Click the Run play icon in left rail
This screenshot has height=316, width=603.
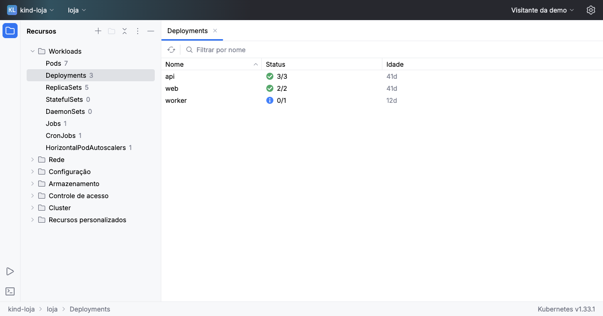(x=10, y=271)
